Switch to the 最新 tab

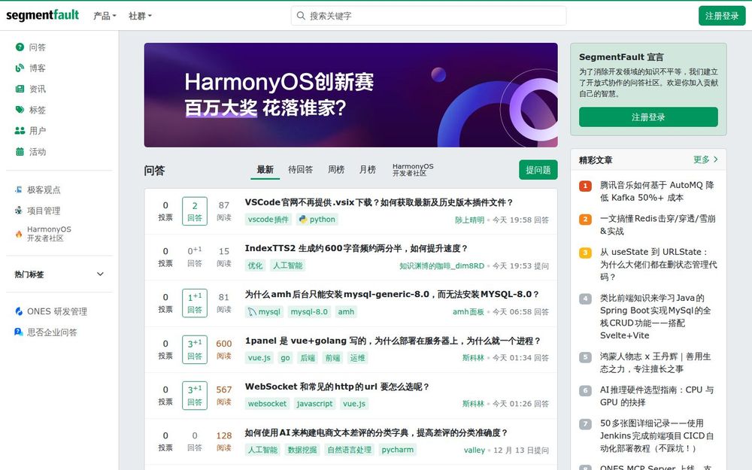265,169
